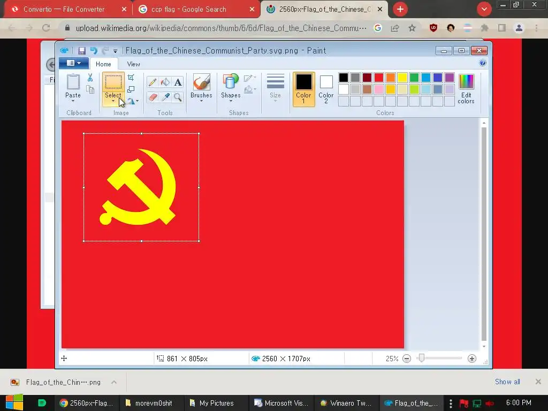Click the Chrome bookmark star icon
Screen dimensions: 548x411
[x=412, y=28]
